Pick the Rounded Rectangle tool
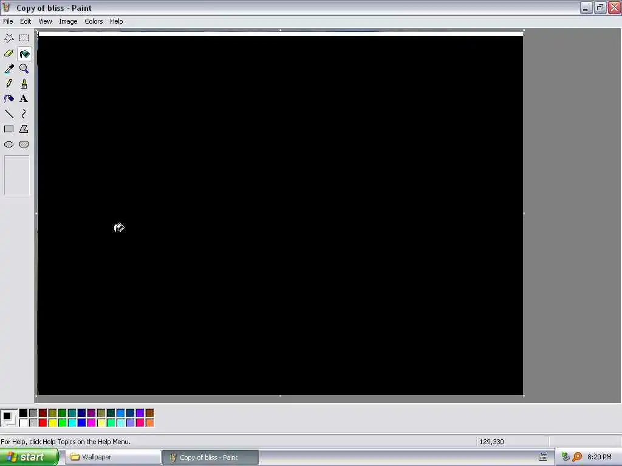The height and width of the screenshot is (466, 622). point(24,144)
